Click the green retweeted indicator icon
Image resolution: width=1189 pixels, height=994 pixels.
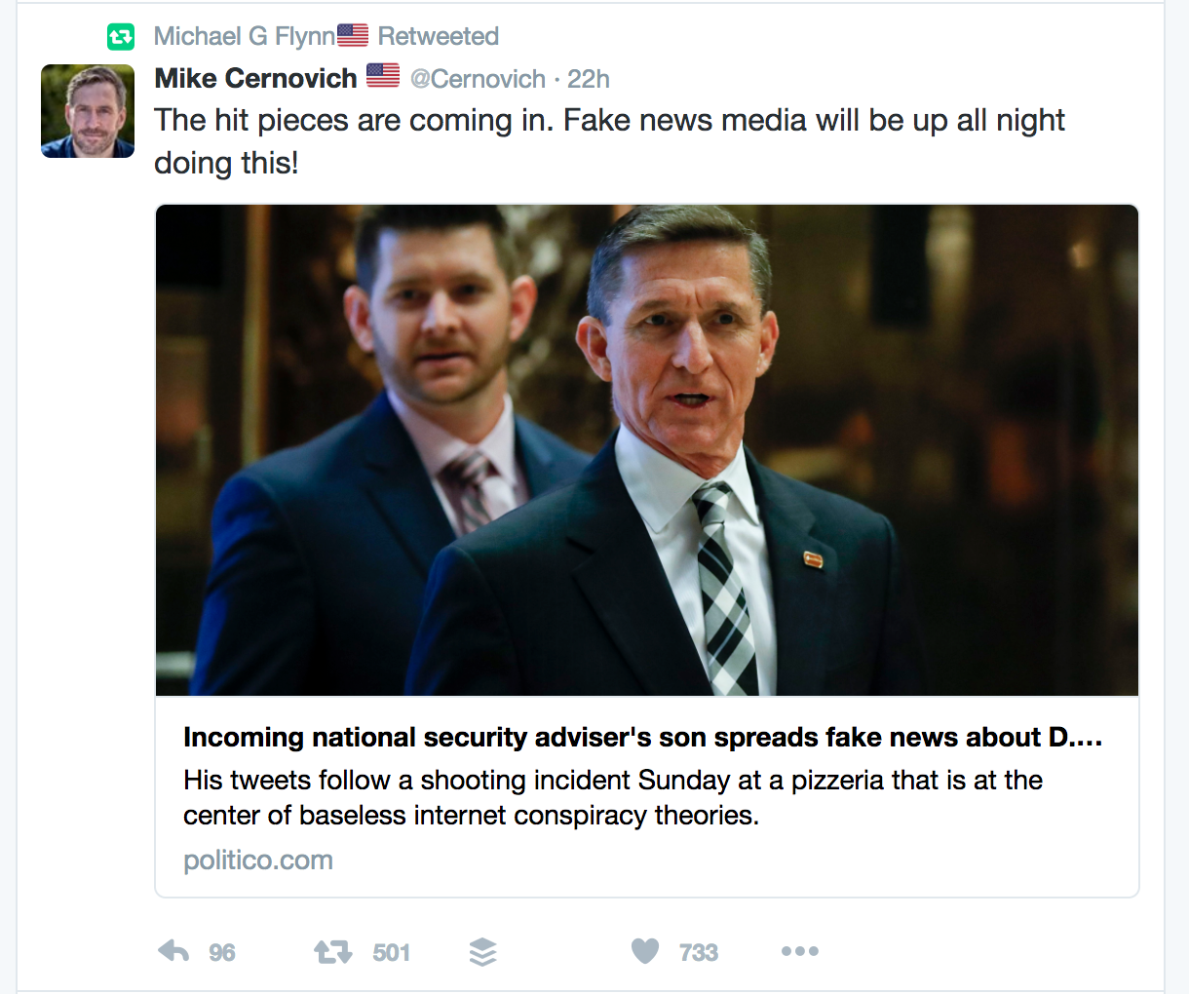point(121,37)
